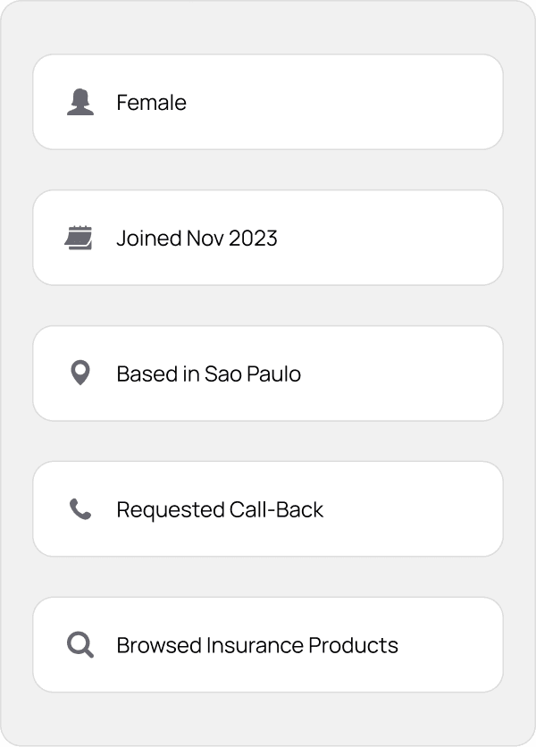The image size is (536, 747).
Task: Select the Joined Nov 2023 text
Action: [197, 238]
